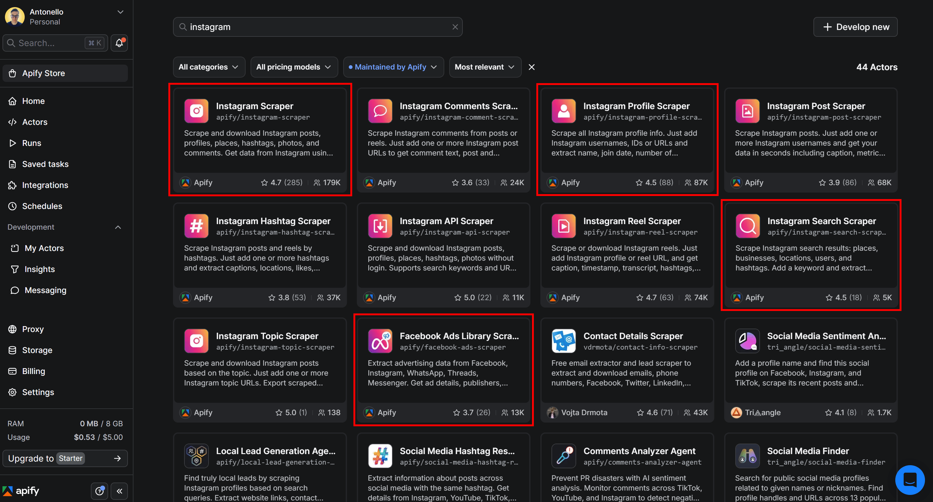Click the Contact Details Scraper envelope icon
Image resolution: width=933 pixels, height=502 pixels.
(x=563, y=341)
